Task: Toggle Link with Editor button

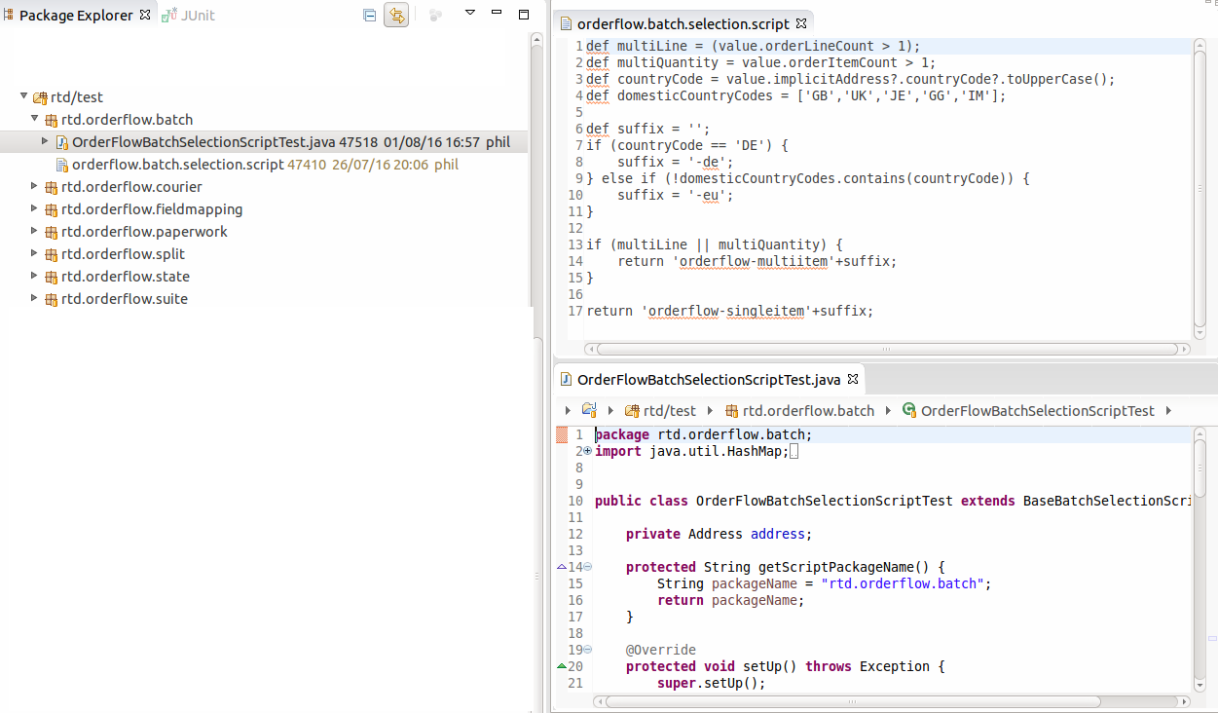Action: 396,15
